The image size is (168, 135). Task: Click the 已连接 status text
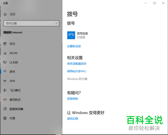[x=81, y=37]
